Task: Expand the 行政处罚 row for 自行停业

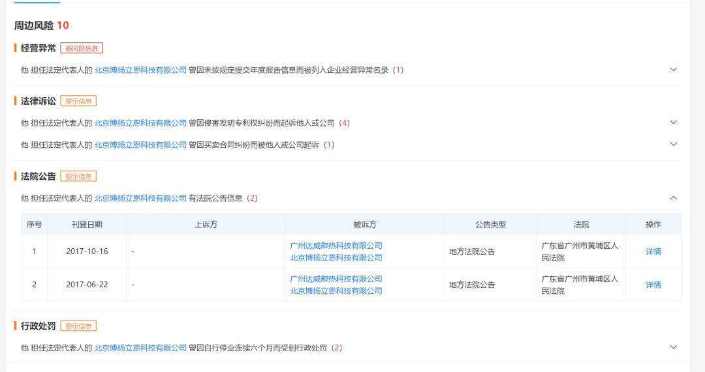Action: point(673,347)
